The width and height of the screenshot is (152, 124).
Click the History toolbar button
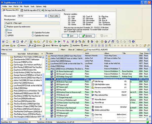pyautogui.click(x=22, y=45)
